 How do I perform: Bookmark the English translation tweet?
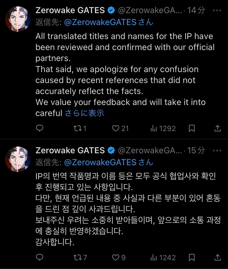[191, 129]
